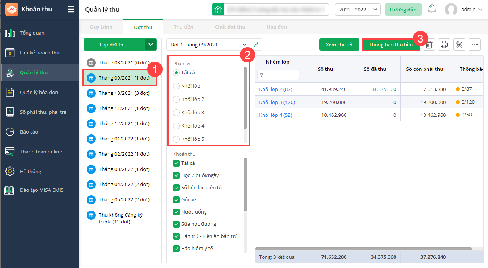Screen dimensions: 488x268
Task: Open the more options ellipsis button
Action: click(475, 45)
